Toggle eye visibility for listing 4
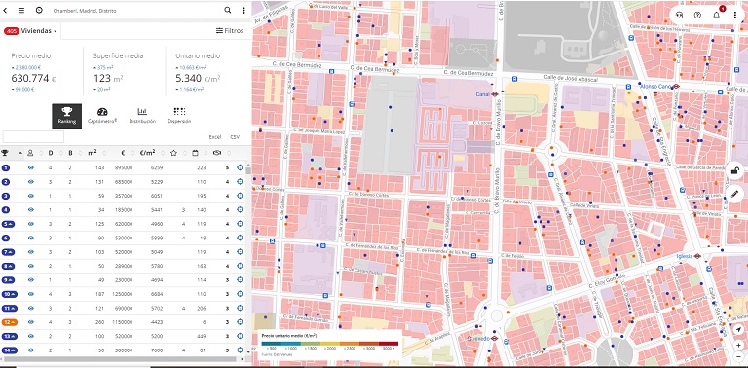 pyautogui.click(x=31, y=209)
